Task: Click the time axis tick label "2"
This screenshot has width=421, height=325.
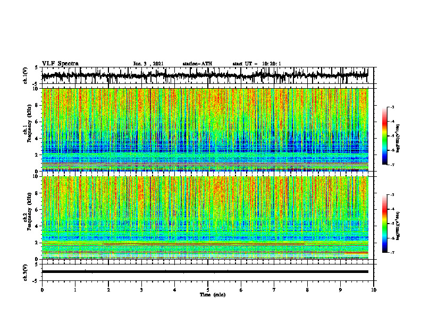Action: [108, 290]
